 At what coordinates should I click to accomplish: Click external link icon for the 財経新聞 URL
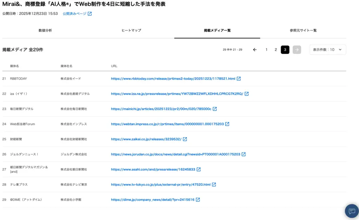pos(185,139)
